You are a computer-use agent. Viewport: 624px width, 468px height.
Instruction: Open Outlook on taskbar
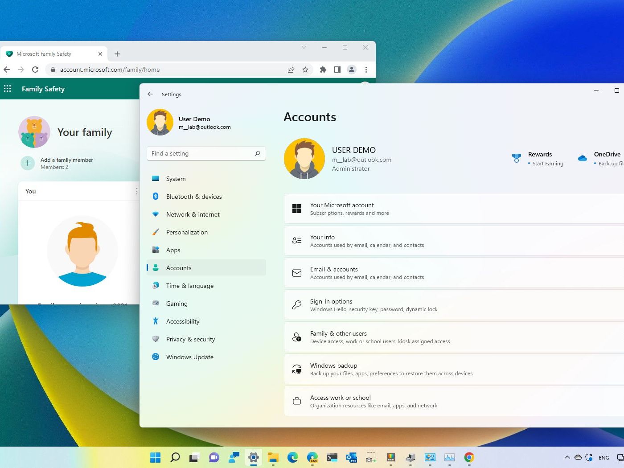(x=351, y=457)
